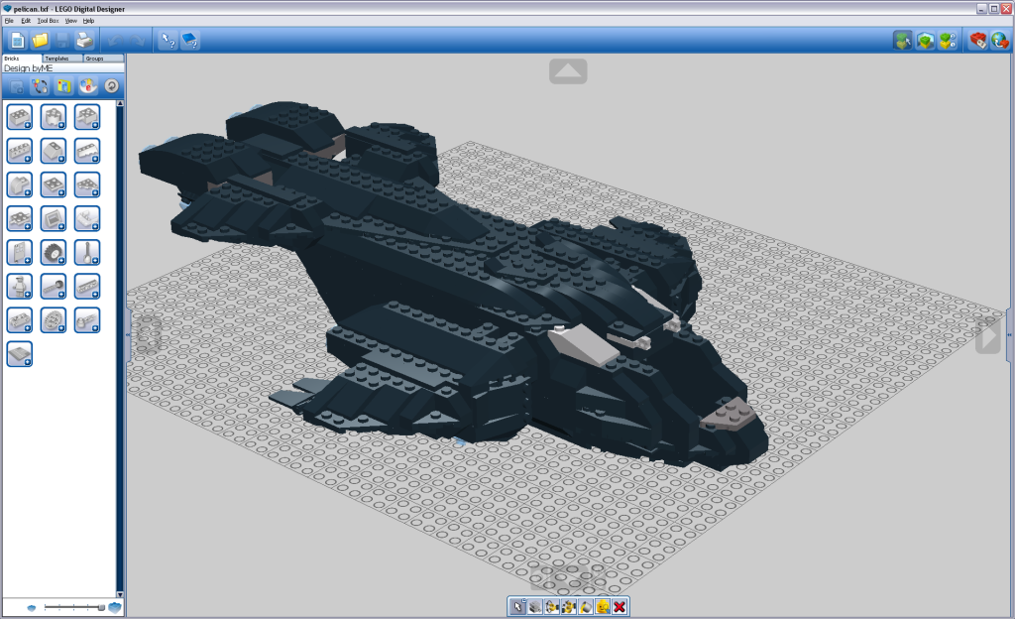The height and width of the screenshot is (619, 1015).
Task: Switch to the Templates tab
Action: pos(62,59)
